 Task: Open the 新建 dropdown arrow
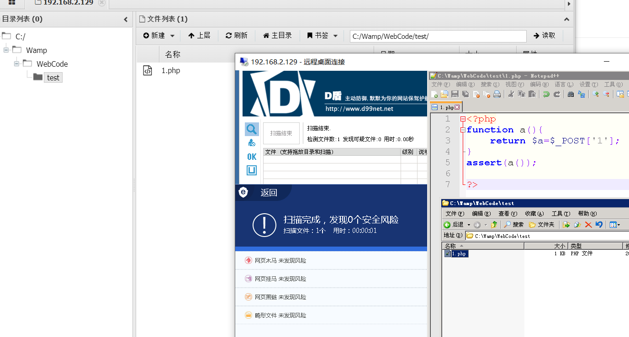pyautogui.click(x=172, y=36)
